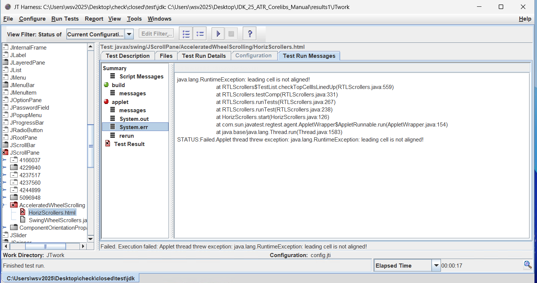Select SwingWheelScrollers.java in the test tree
The image size is (537, 283).
(58, 220)
